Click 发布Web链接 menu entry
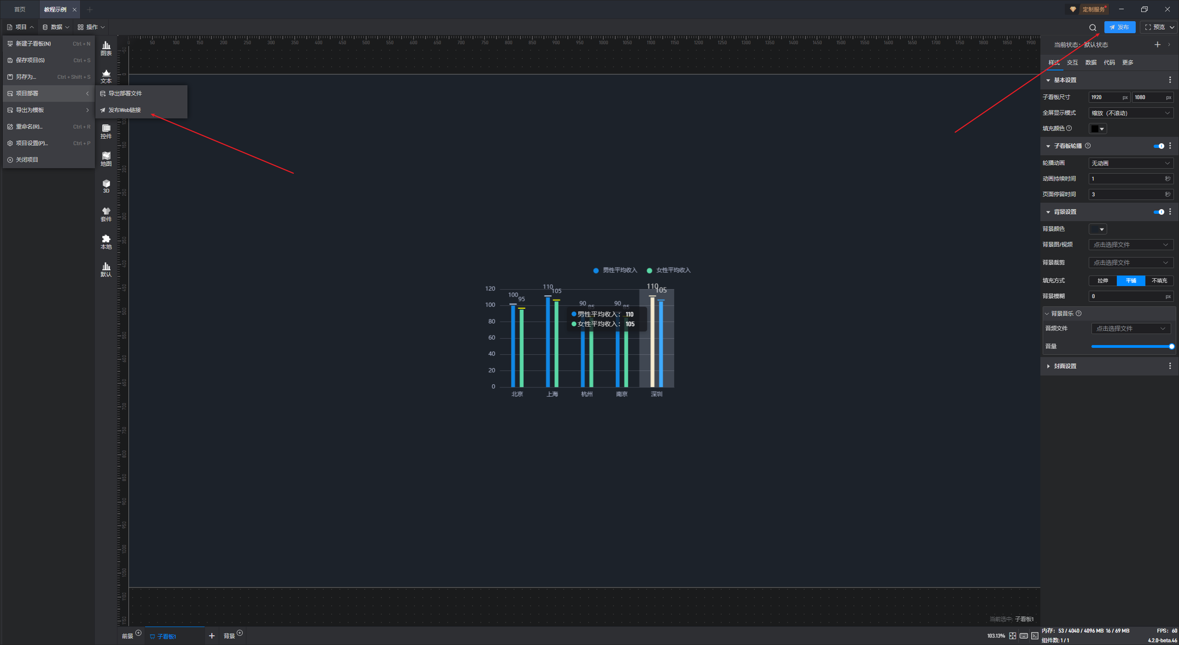Screen dimensions: 1179x645 (x=124, y=110)
